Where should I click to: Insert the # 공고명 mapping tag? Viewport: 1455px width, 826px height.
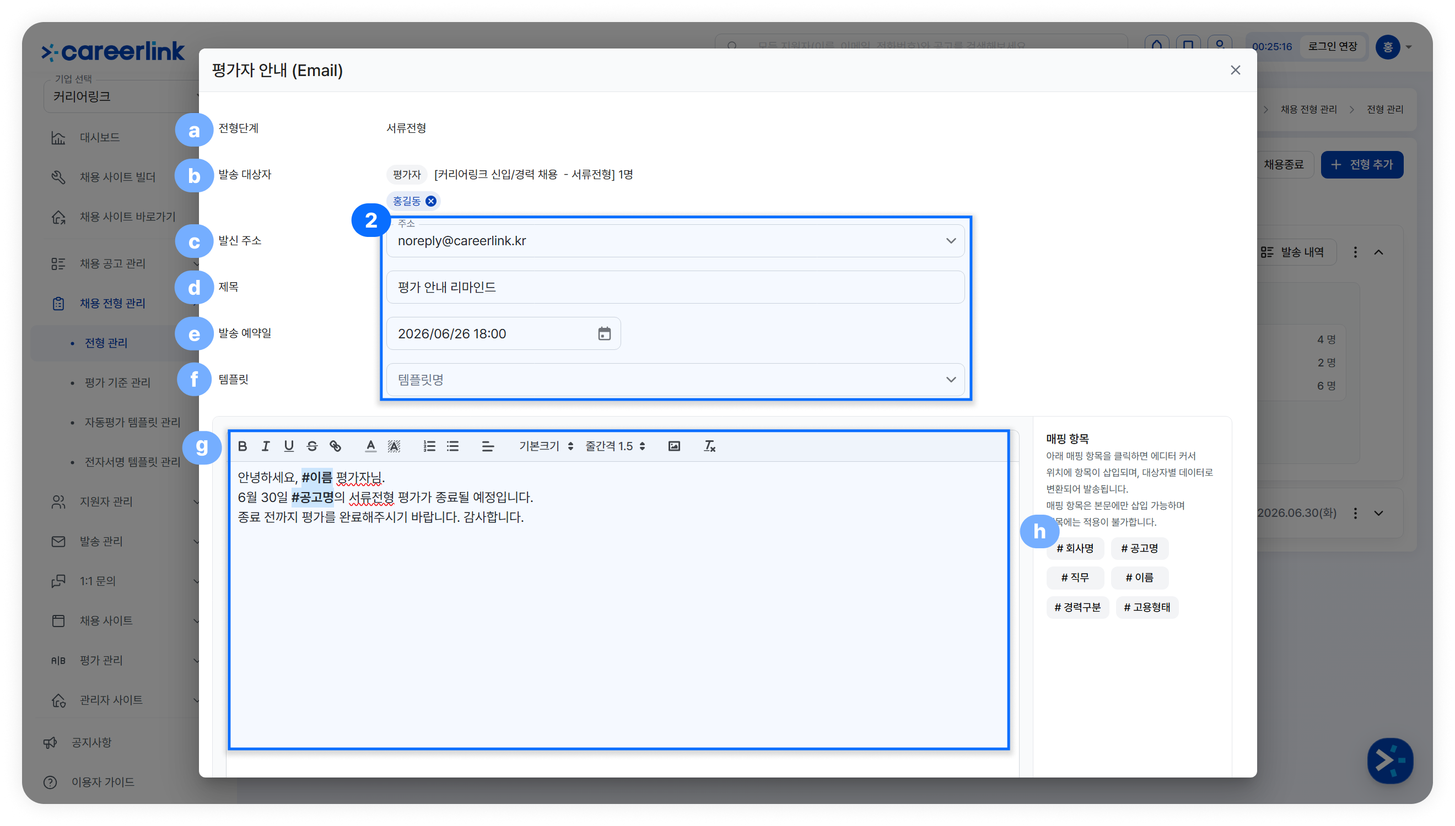(x=1139, y=549)
